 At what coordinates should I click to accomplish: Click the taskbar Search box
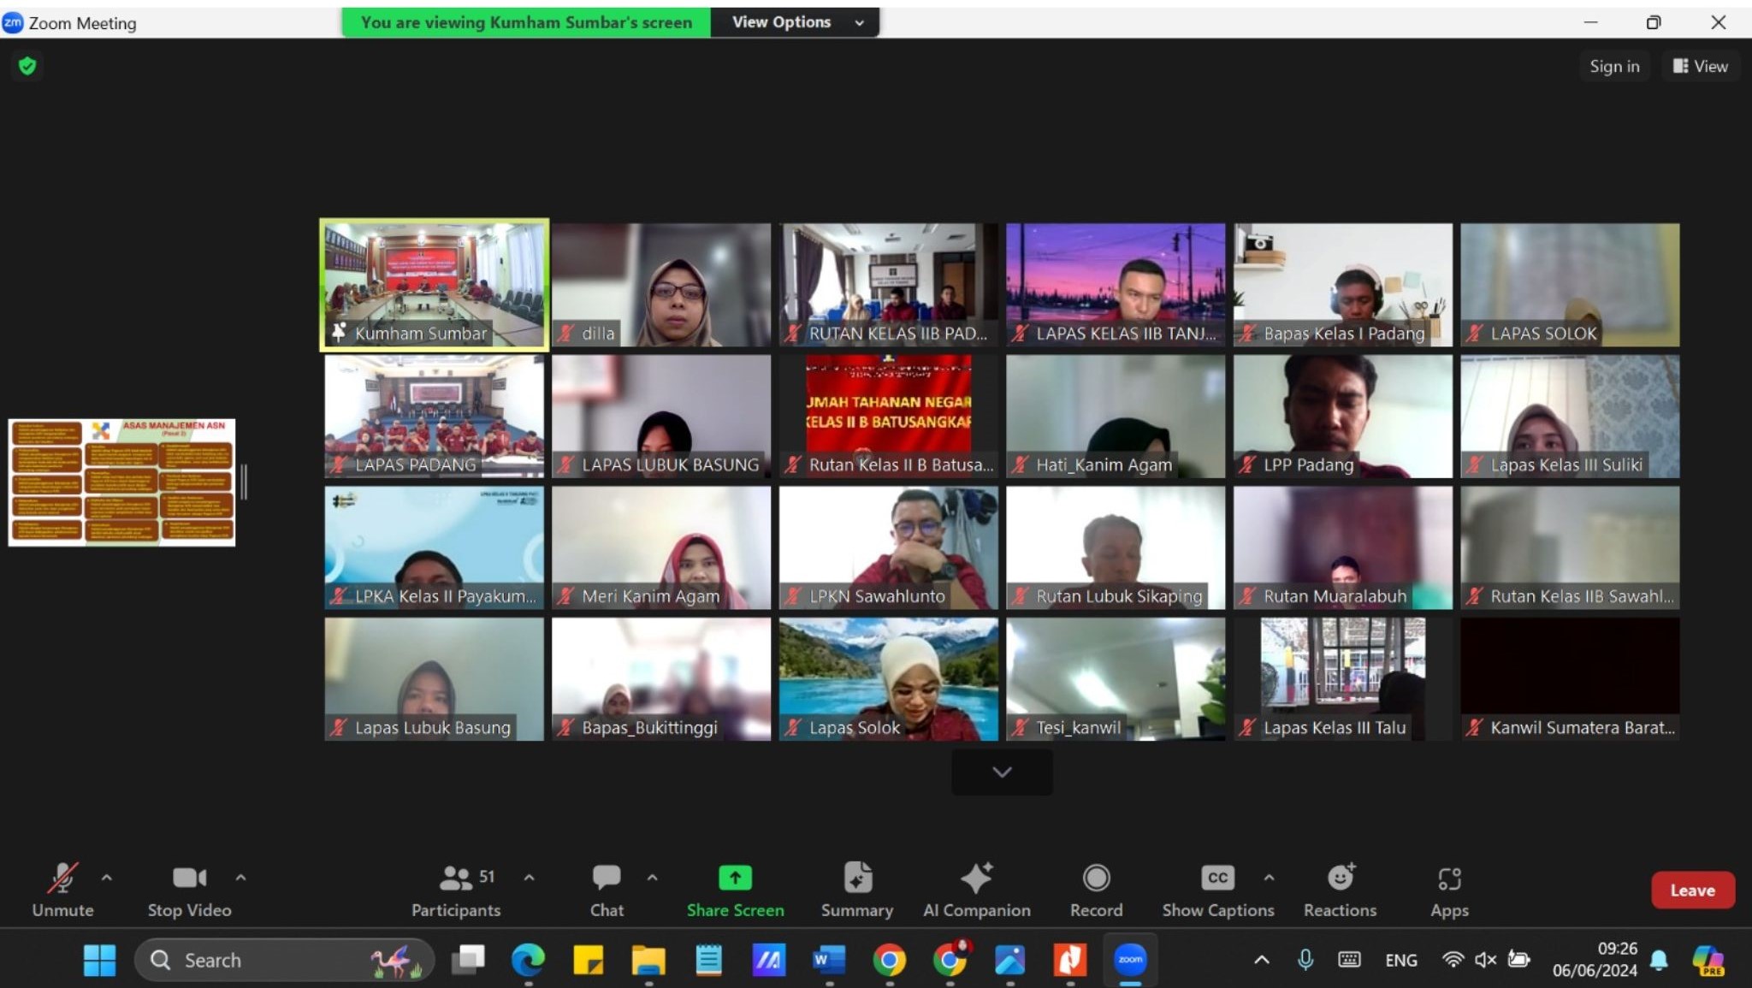pos(284,960)
